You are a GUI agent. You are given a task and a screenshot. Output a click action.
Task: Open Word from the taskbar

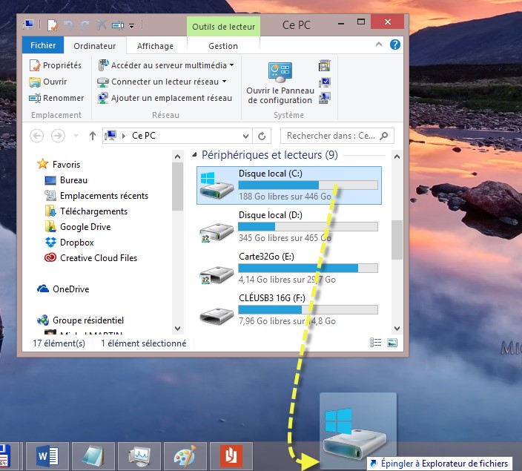[x=47, y=455]
